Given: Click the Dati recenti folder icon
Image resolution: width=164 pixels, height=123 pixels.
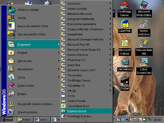Looking at the screenshot, I should (x=11, y=61).
